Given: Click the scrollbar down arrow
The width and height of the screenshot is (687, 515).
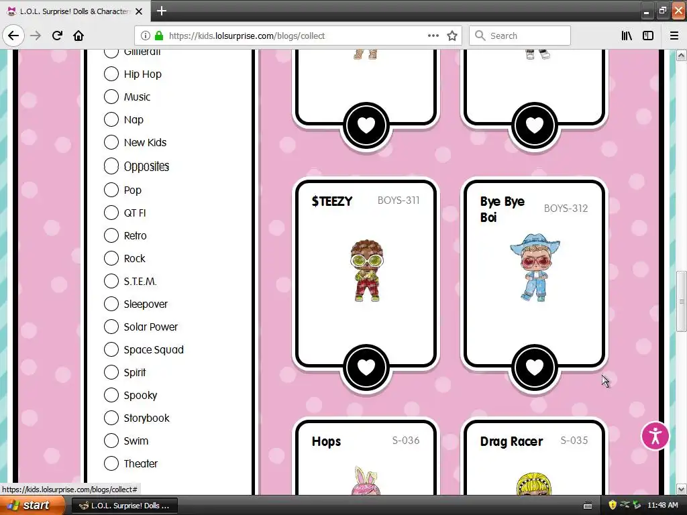Looking at the screenshot, I should [x=681, y=489].
